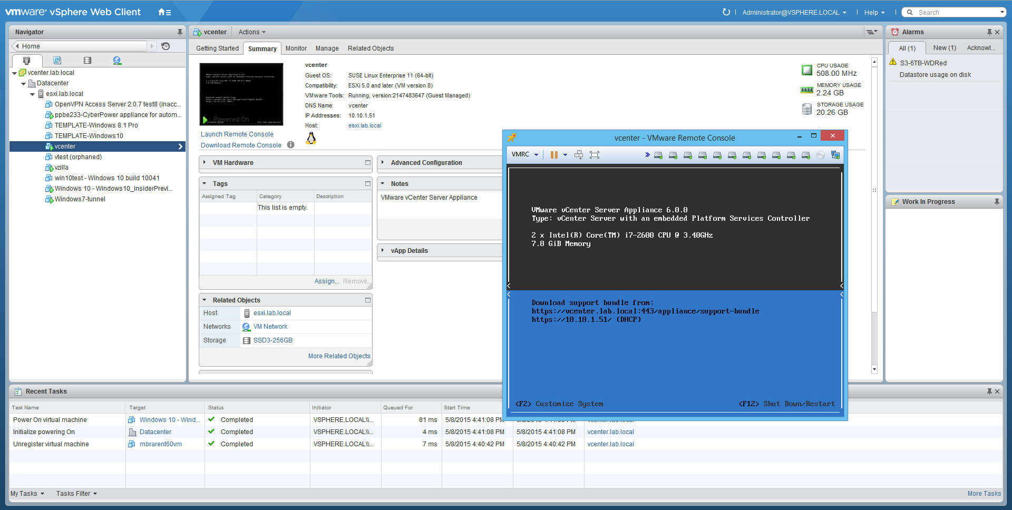This screenshot has width=1012, height=510.
Task: Enter full screen in Remote Console
Action: [595, 155]
